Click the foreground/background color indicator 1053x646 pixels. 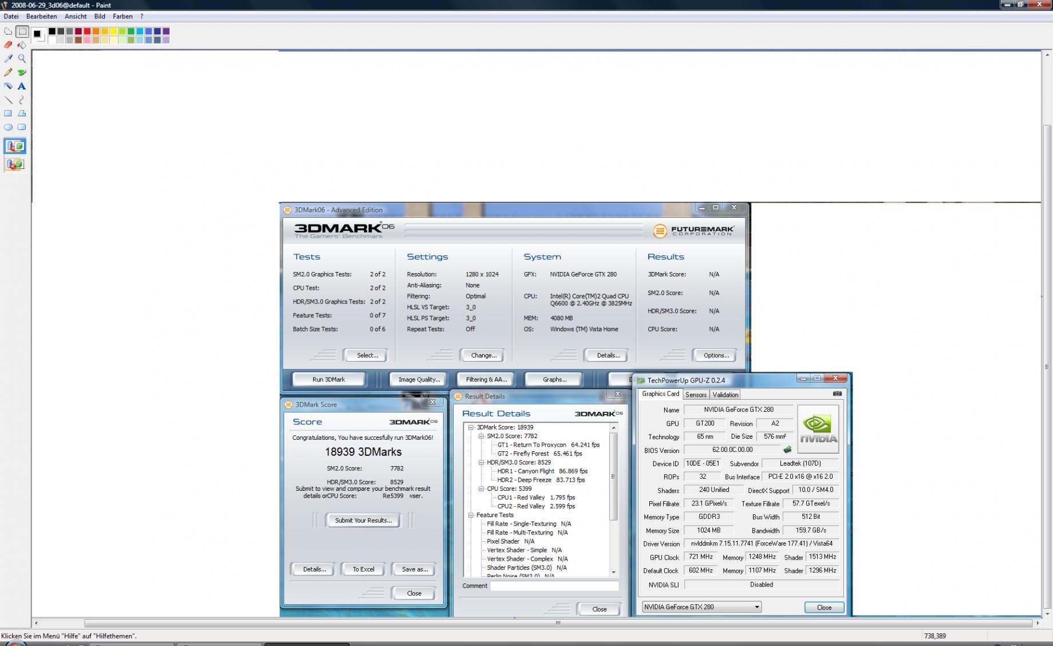click(38, 35)
